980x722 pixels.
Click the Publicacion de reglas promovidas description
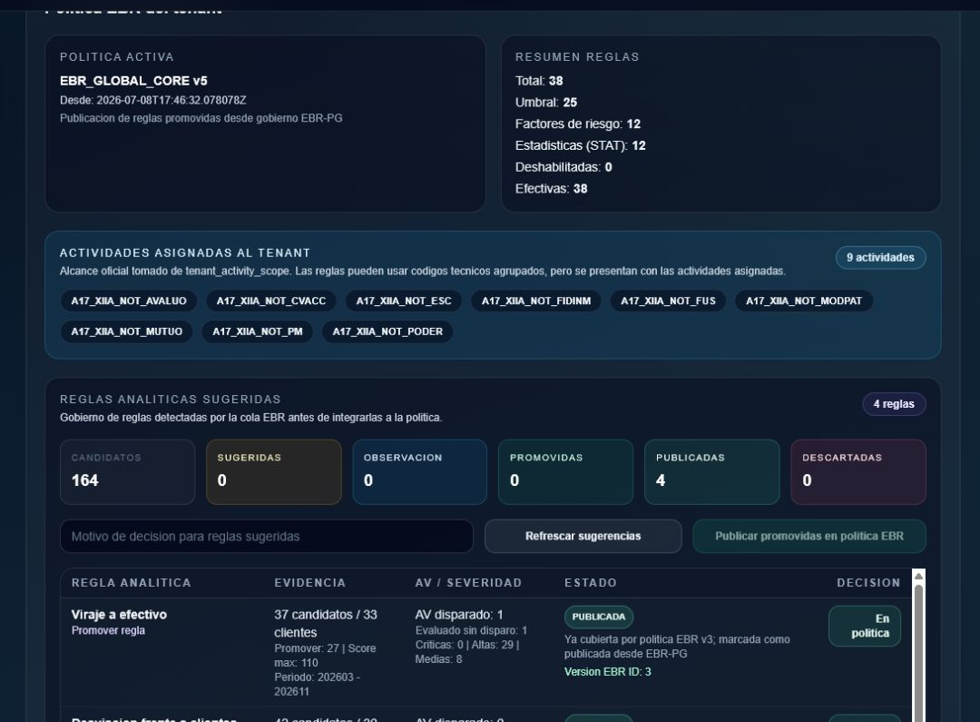201,118
